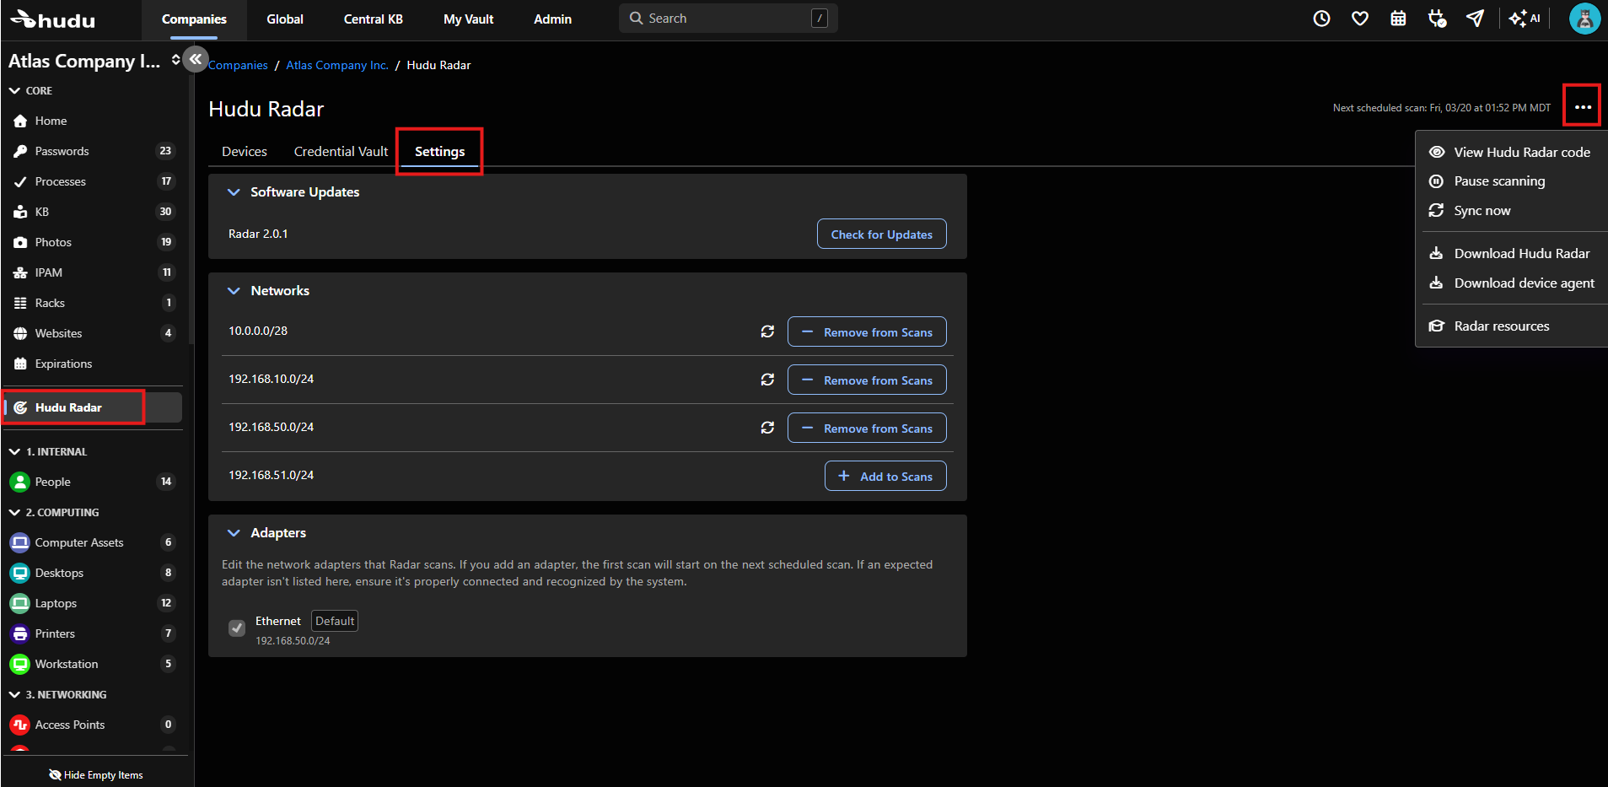Open Computer Assets in the sidebar
1608x787 pixels.
tap(93, 542)
